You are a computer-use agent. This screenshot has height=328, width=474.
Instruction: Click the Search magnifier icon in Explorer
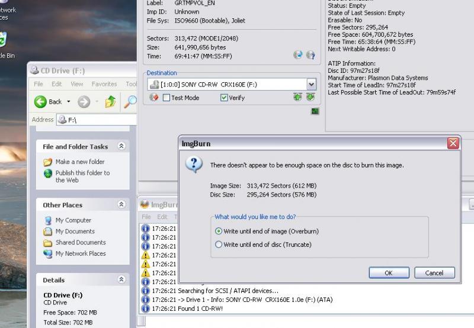[129, 102]
